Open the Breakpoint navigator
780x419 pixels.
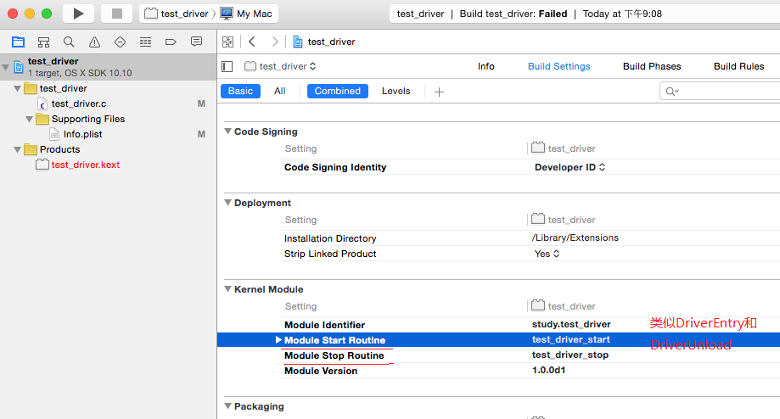pyautogui.click(x=171, y=42)
